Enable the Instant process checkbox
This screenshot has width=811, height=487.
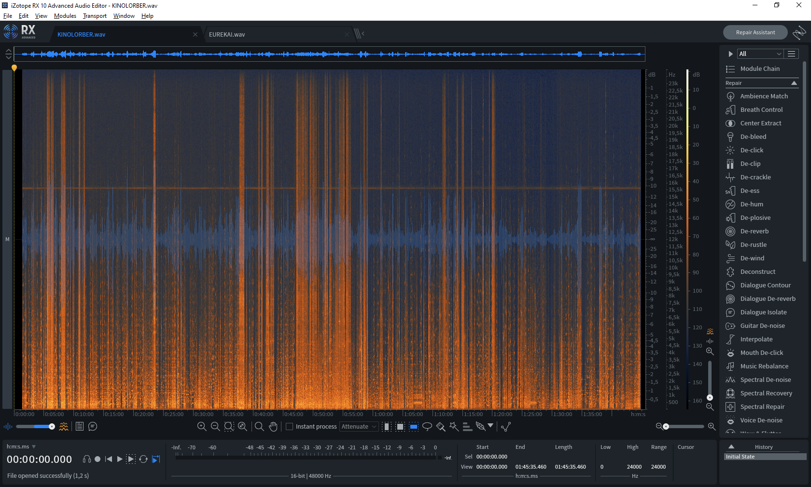(x=290, y=427)
